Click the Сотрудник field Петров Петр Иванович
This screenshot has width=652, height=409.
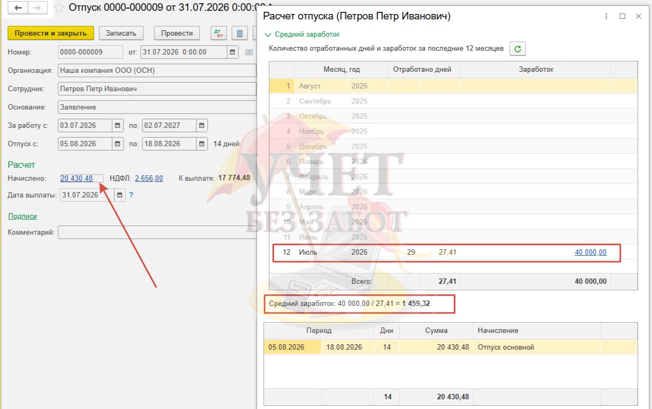pyautogui.click(x=157, y=89)
